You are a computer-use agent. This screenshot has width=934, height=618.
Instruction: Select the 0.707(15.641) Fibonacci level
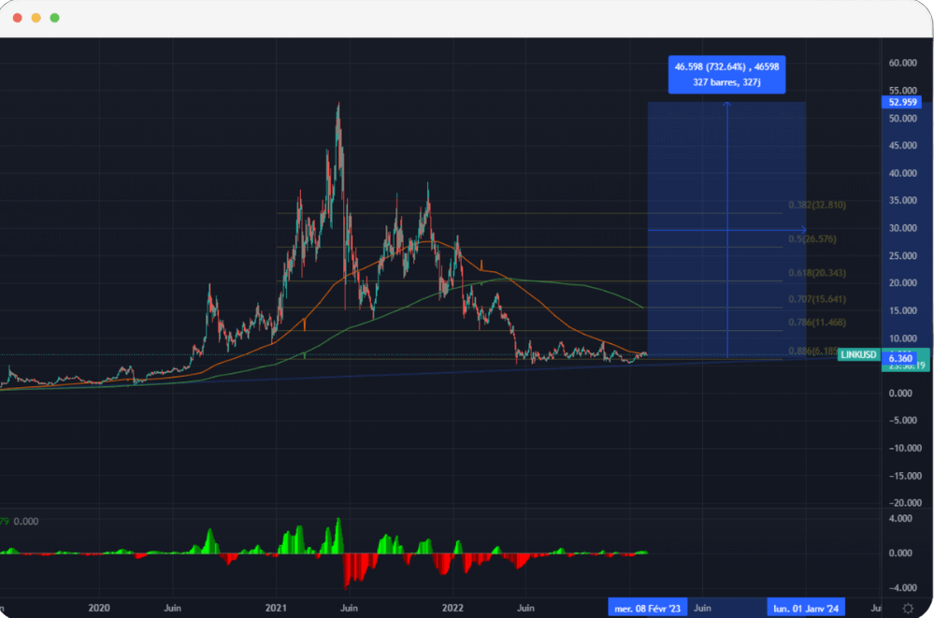coord(816,298)
